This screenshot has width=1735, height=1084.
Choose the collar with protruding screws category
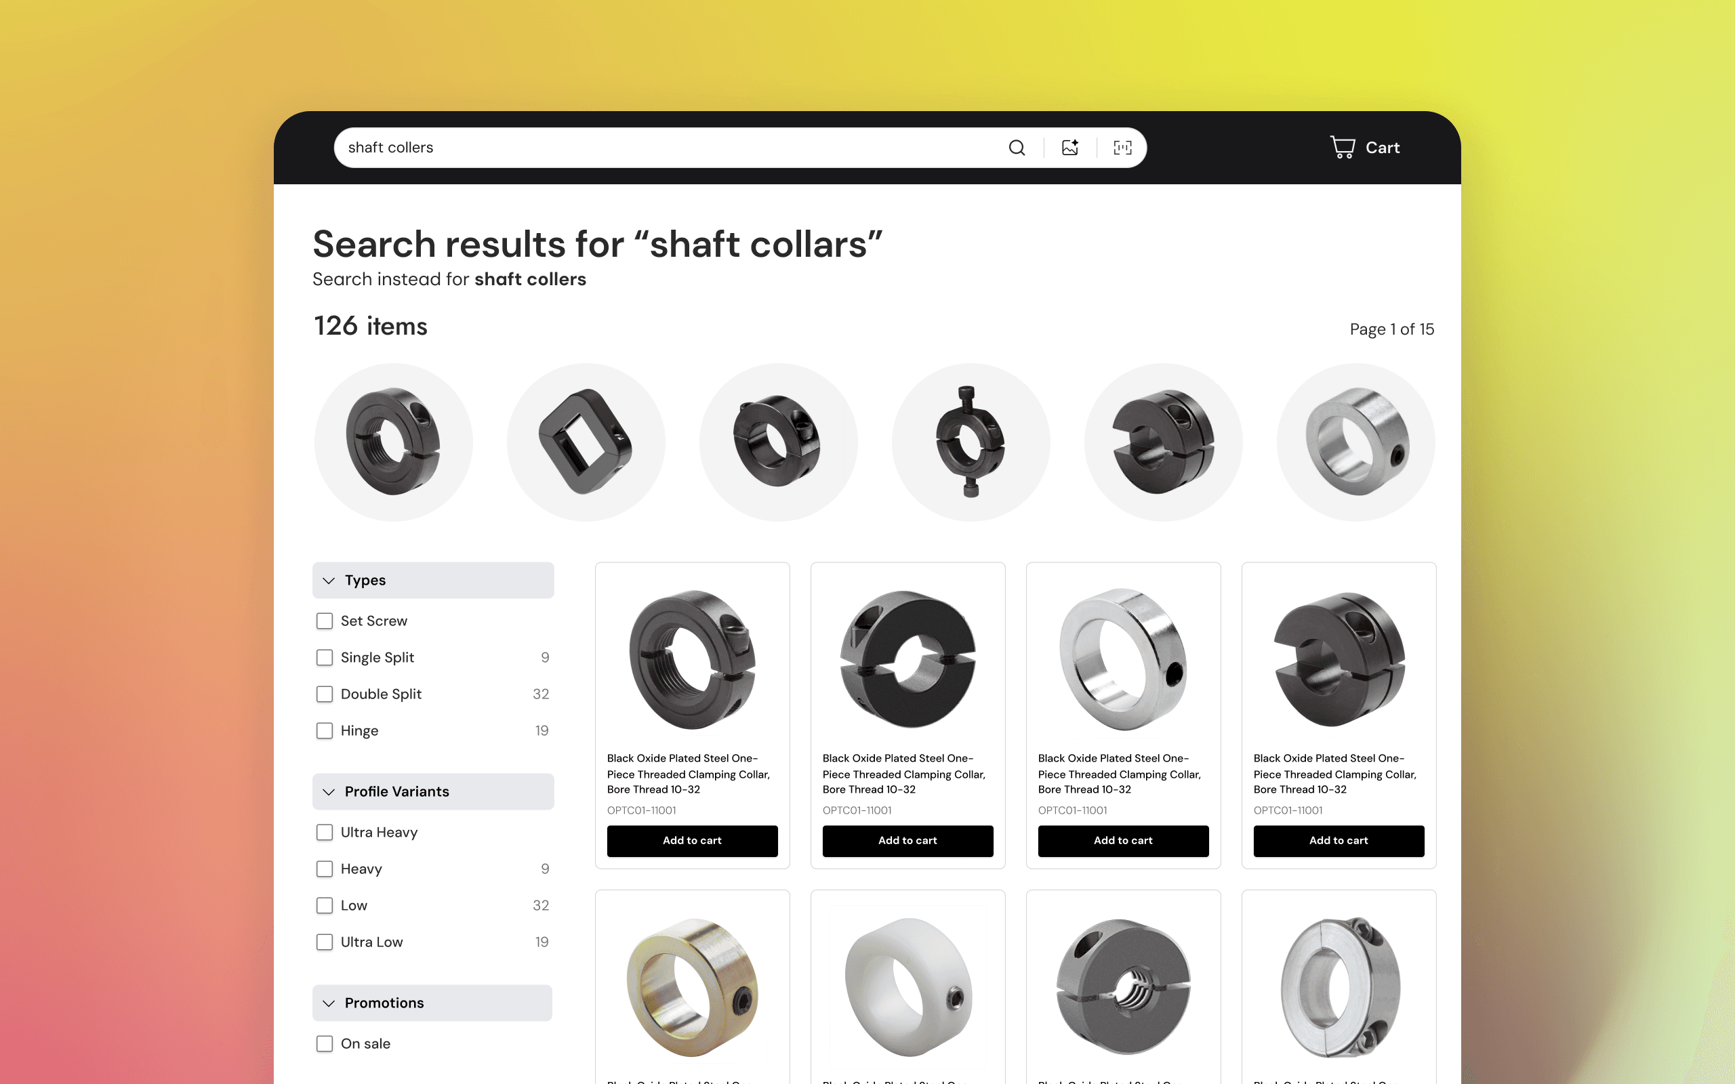coord(971,442)
